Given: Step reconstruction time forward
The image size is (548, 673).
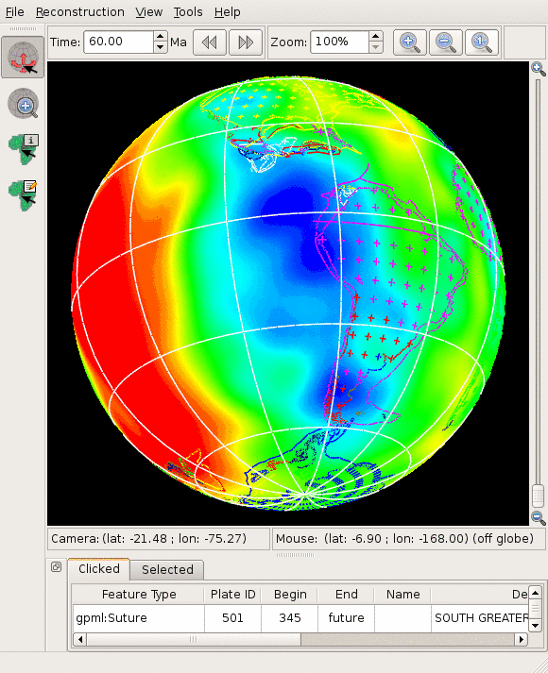Looking at the screenshot, I should (x=246, y=42).
